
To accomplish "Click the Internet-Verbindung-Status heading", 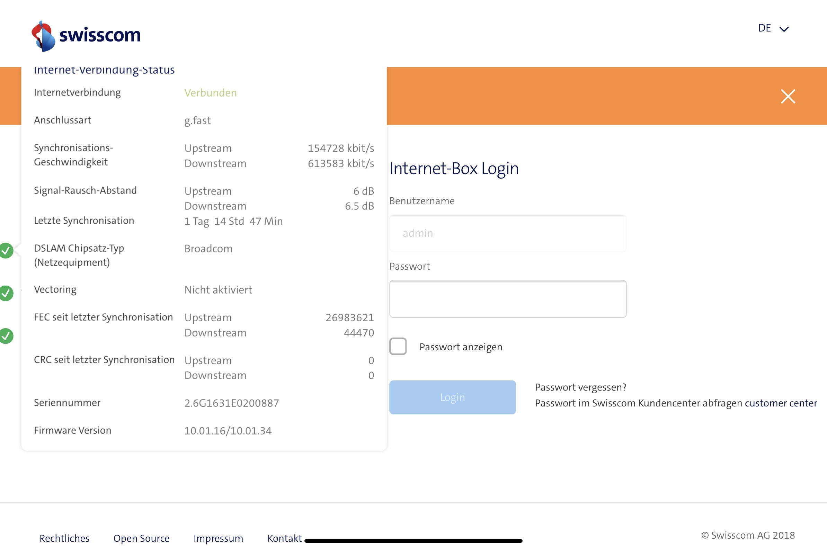I will [x=104, y=70].
